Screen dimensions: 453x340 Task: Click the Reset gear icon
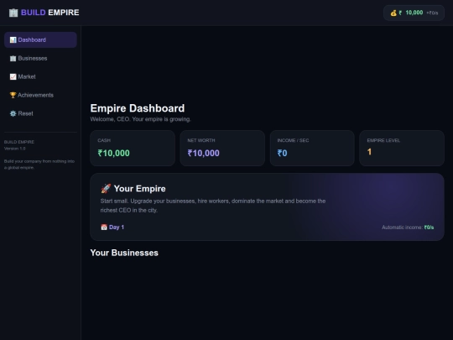click(x=13, y=113)
